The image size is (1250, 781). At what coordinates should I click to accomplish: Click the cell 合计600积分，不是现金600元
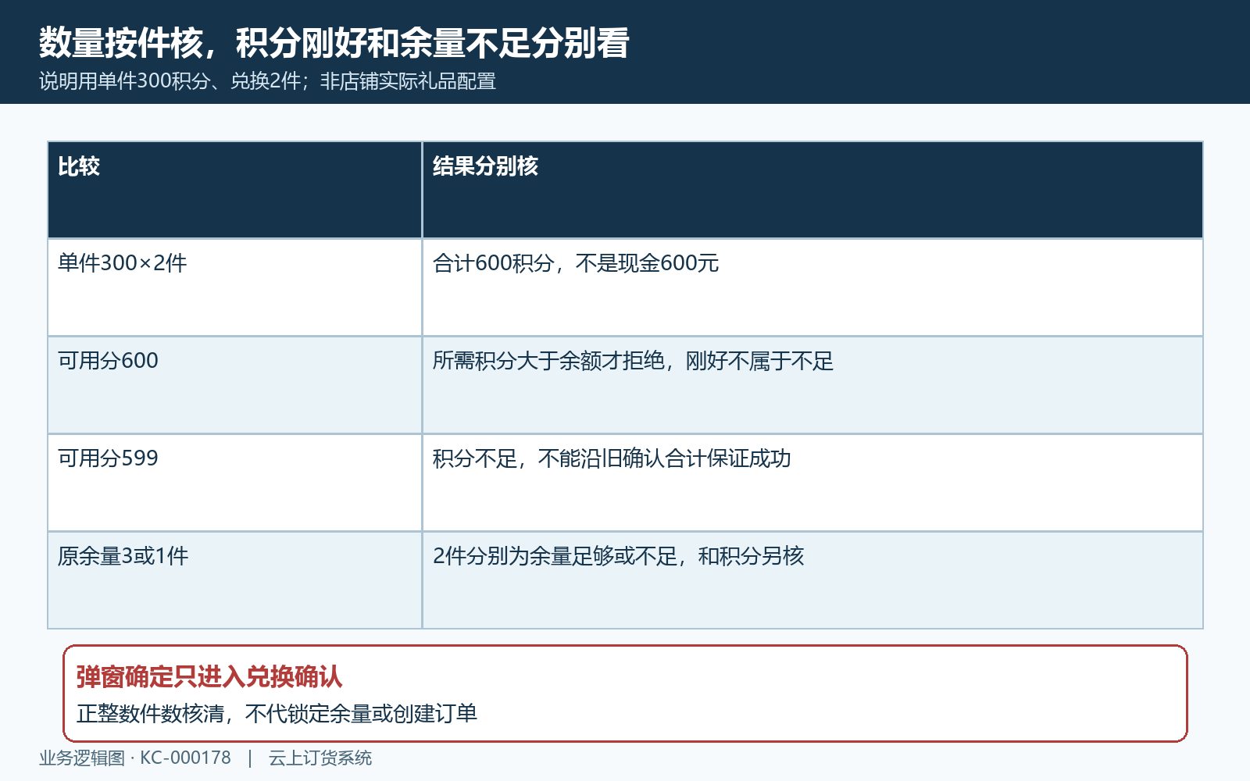tap(812, 287)
